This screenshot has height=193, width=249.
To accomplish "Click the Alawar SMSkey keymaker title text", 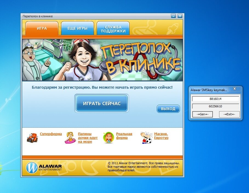I will pyautogui.click(x=209, y=90).
